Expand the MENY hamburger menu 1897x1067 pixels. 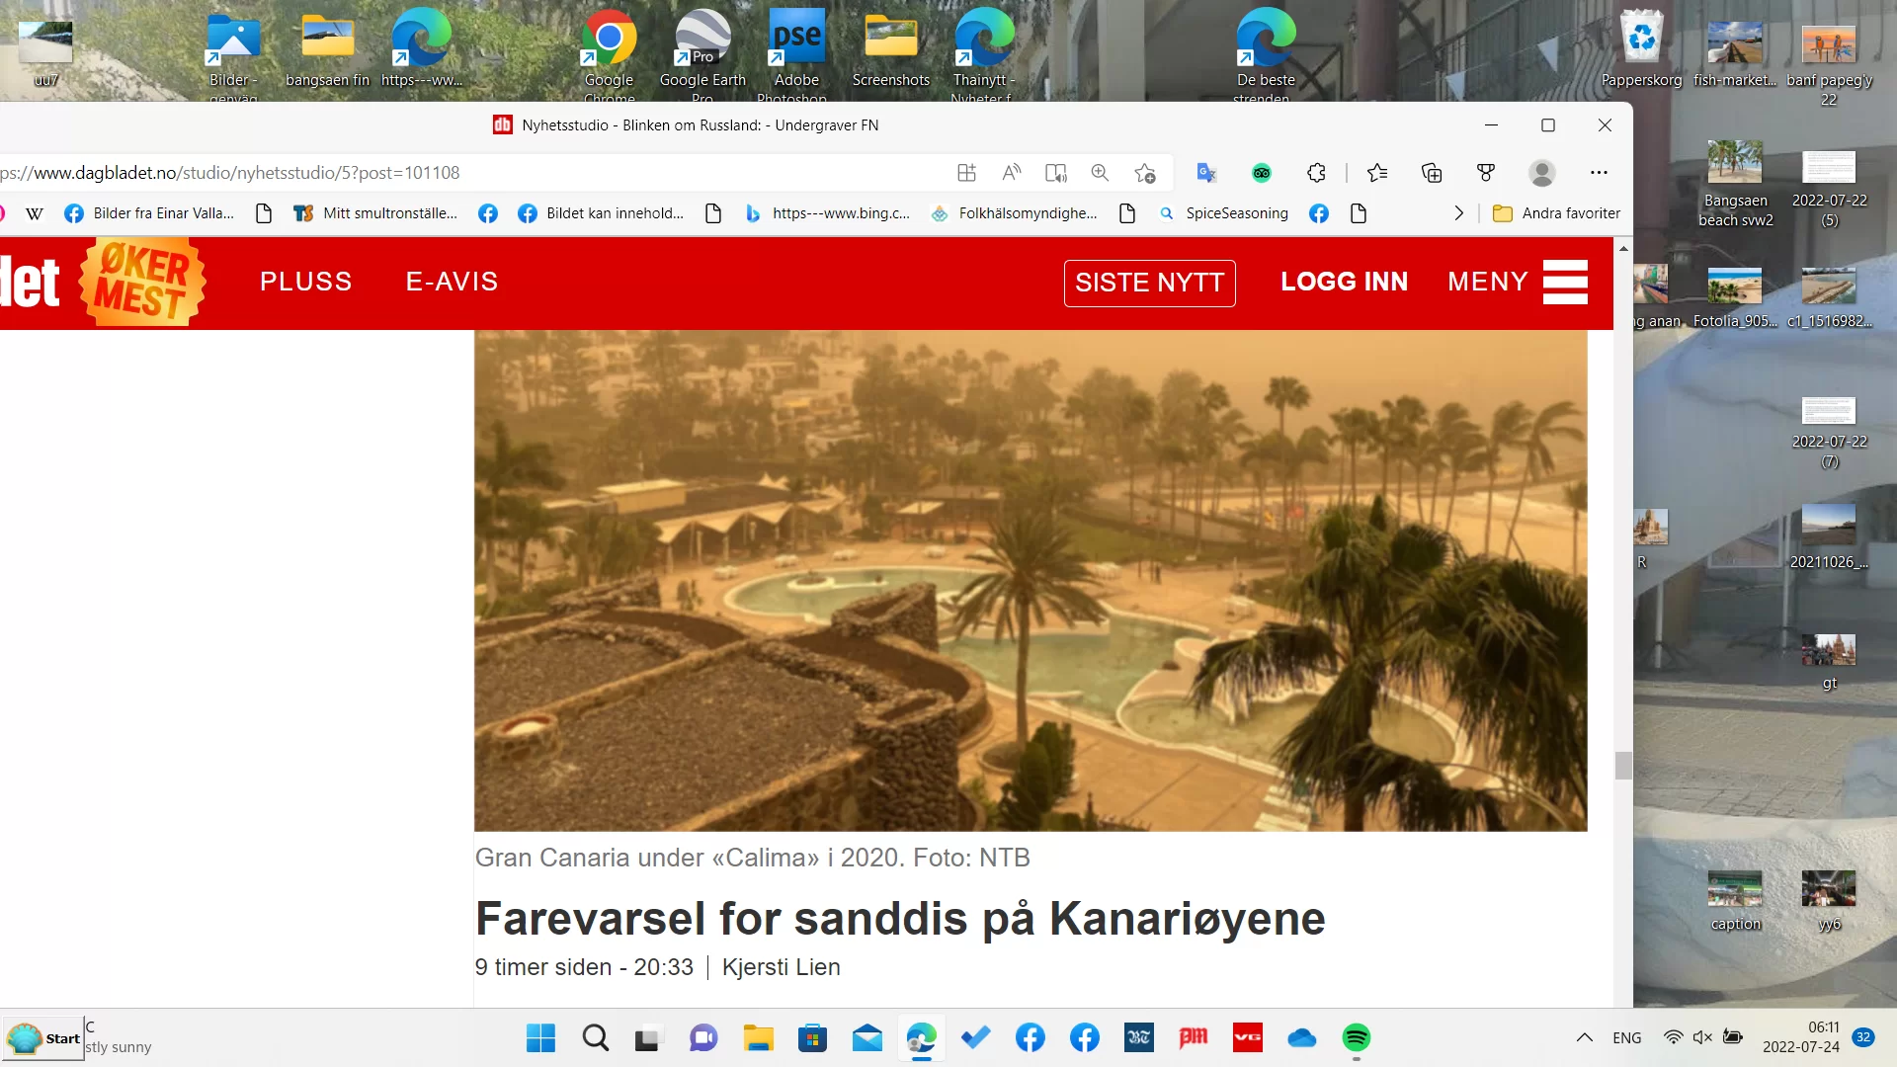coord(1564,283)
